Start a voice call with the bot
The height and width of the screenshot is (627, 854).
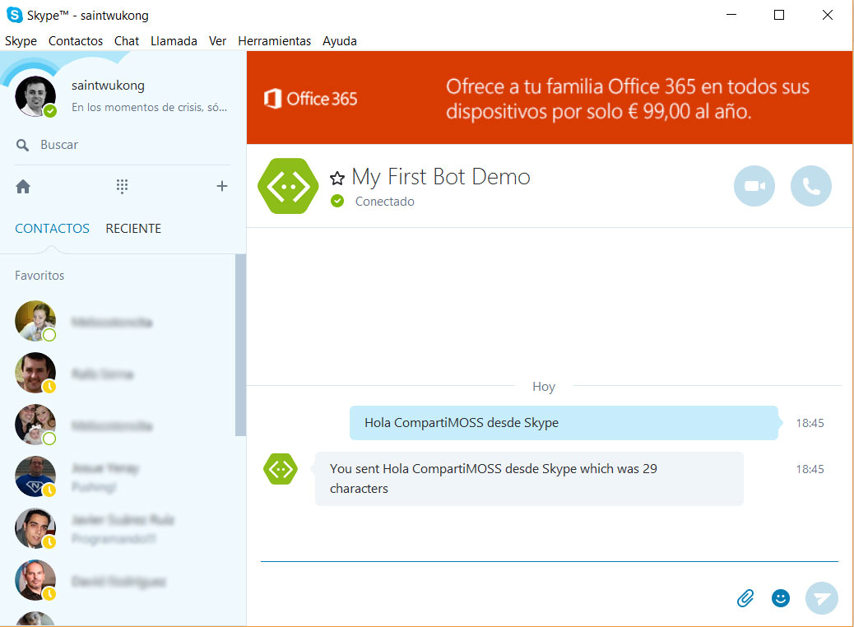click(811, 186)
